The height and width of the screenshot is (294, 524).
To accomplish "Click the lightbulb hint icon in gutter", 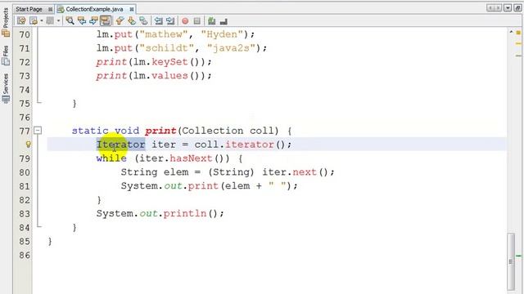I will tap(28, 145).
